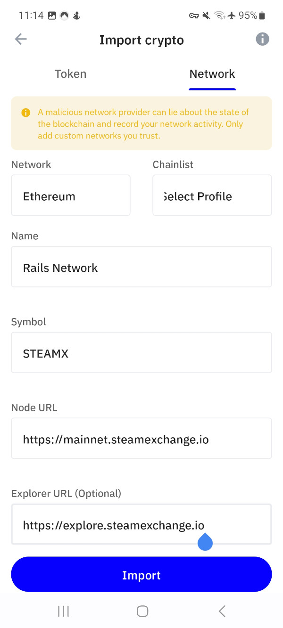Tap the Name field showing Rails Network
Screen dimensions: 283x628
coord(141,267)
